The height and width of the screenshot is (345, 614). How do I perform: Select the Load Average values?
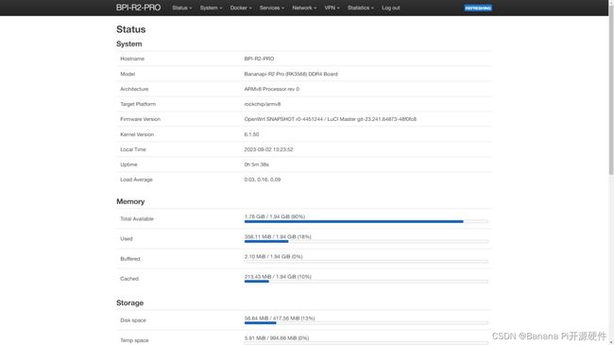[x=263, y=180]
